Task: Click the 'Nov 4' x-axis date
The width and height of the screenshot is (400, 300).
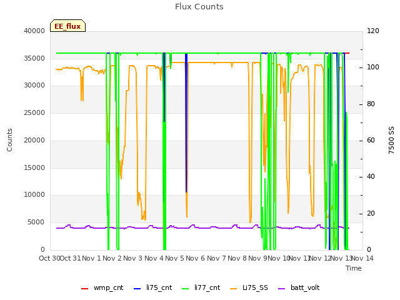Action: [154, 258]
